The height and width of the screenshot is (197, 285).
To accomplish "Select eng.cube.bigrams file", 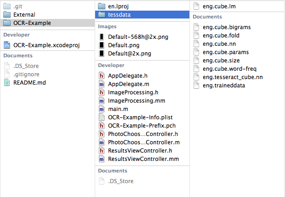I will pos(226,27).
